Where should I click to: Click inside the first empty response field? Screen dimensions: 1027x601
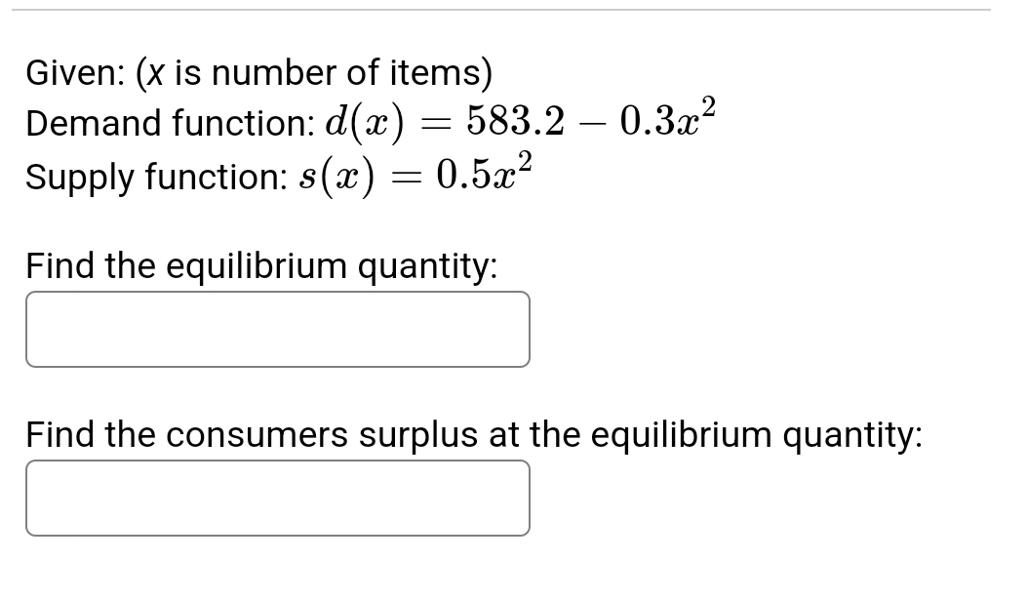point(278,329)
